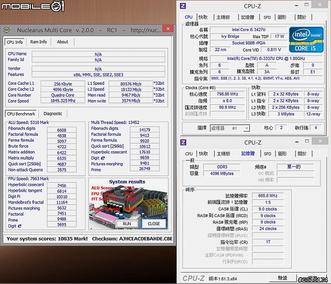Minimize the bottom CPU-Z window
This screenshot has height=284, width=331.
[x=297, y=142]
